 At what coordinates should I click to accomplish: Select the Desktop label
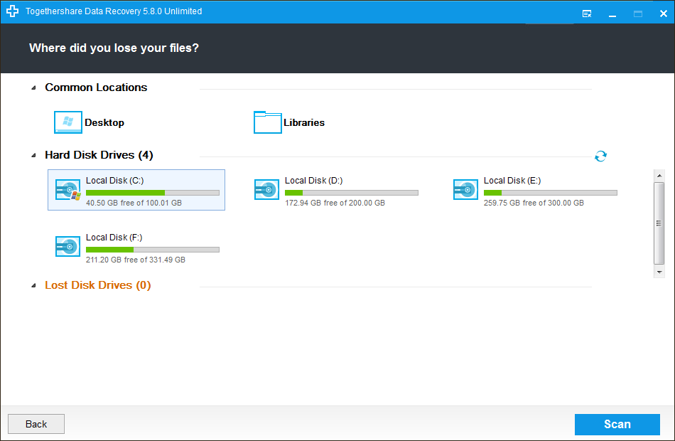point(104,122)
